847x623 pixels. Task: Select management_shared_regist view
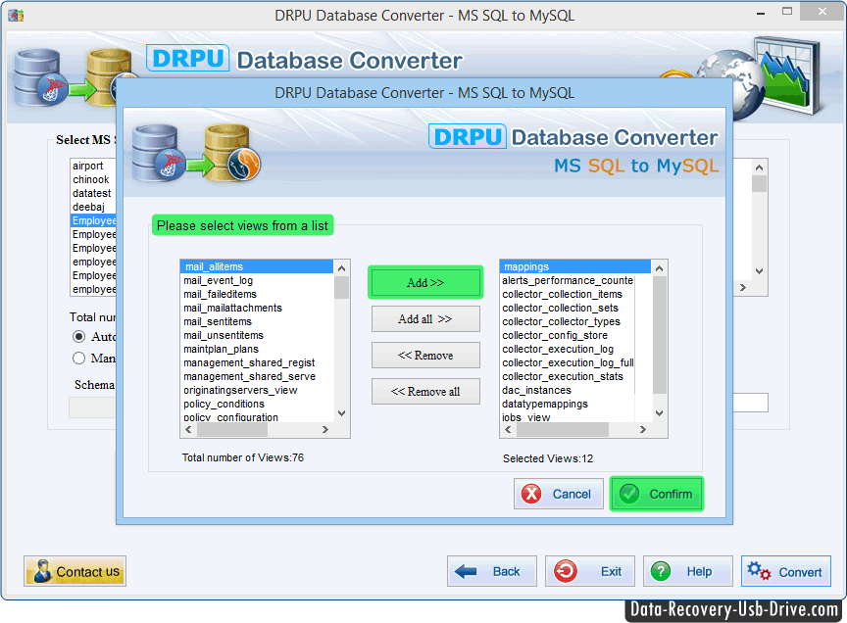coord(257,362)
